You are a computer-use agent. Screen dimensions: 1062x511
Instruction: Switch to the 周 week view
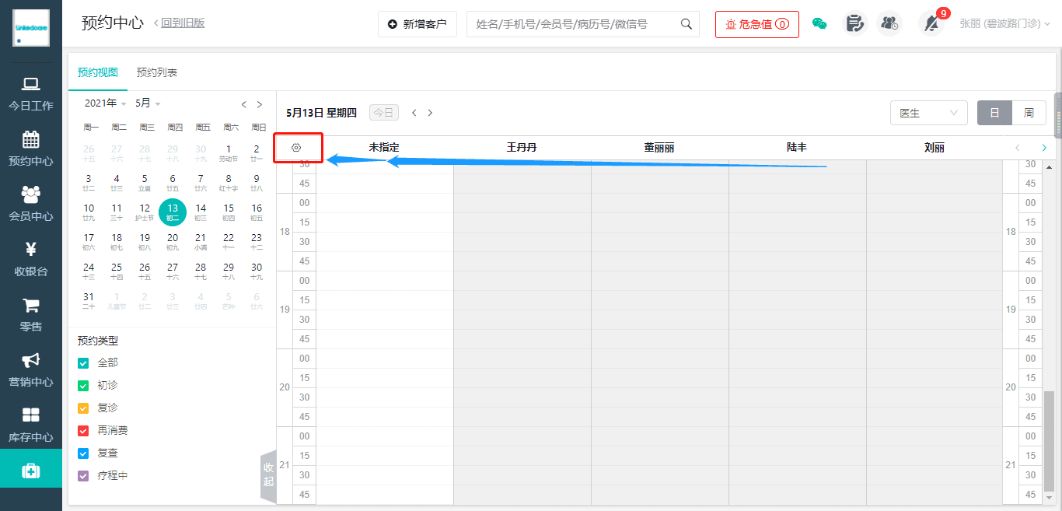[x=1029, y=113]
